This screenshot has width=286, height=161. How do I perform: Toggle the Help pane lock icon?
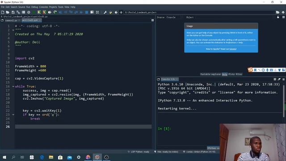(x=278, y=17)
